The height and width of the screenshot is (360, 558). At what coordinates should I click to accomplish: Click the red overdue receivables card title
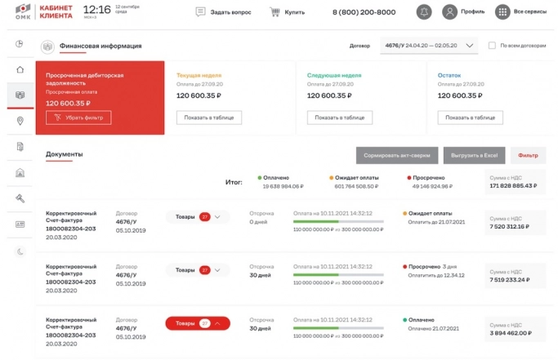click(x=85, y=79)
